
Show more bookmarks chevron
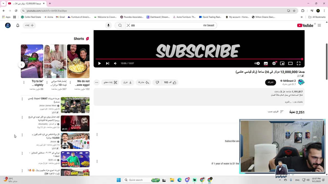(302, 17)
